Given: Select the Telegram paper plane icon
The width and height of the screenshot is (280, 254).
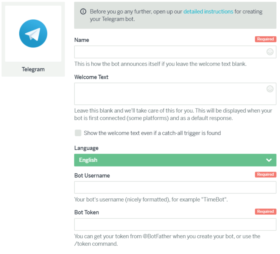Looking at the screenshot, I should [33, 33].
